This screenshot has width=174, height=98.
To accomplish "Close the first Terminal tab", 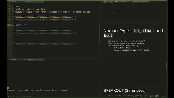I will tap(24, 60).
